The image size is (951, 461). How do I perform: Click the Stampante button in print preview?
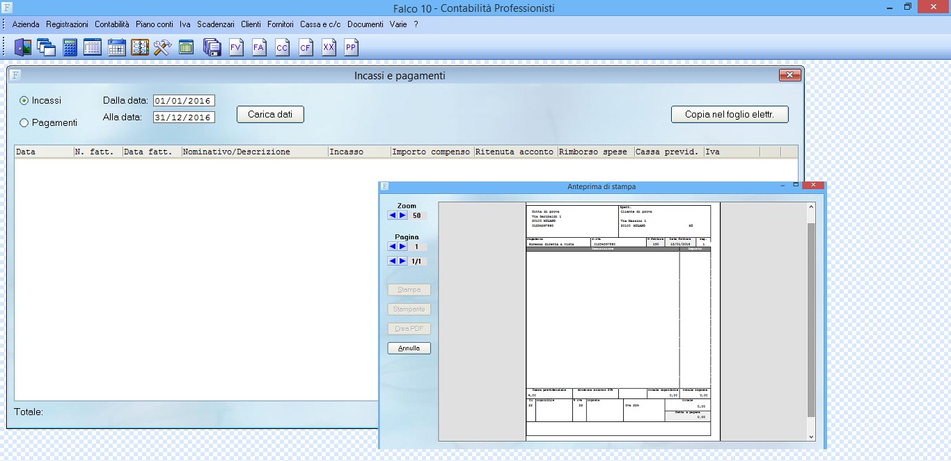click(x=409, y=309)
